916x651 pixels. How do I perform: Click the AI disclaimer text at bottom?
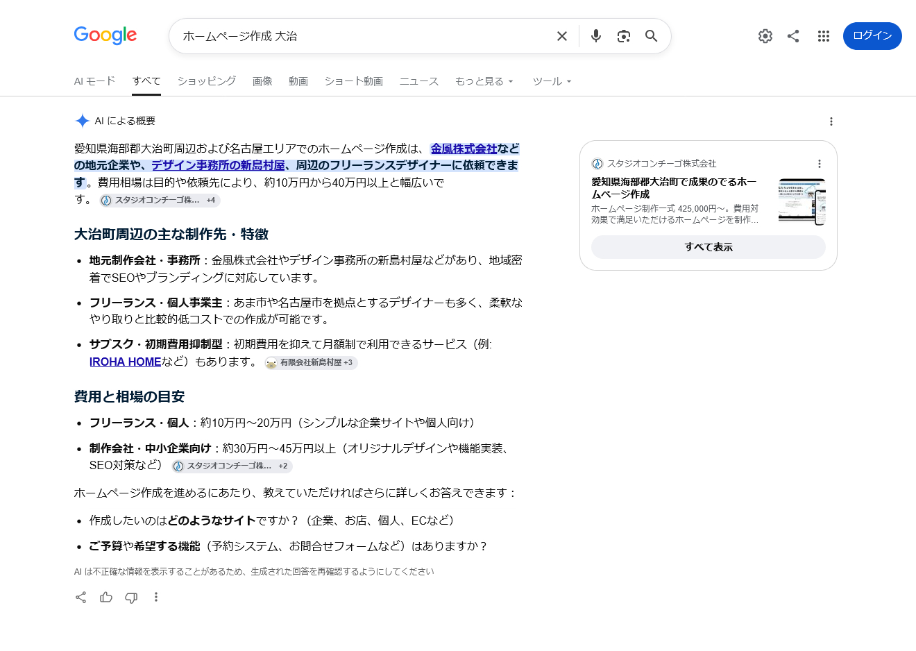[254, 572]
